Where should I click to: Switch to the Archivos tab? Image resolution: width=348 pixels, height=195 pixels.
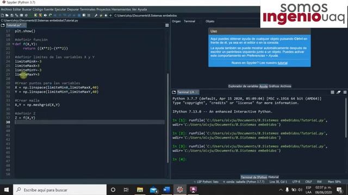click(285, 86)
